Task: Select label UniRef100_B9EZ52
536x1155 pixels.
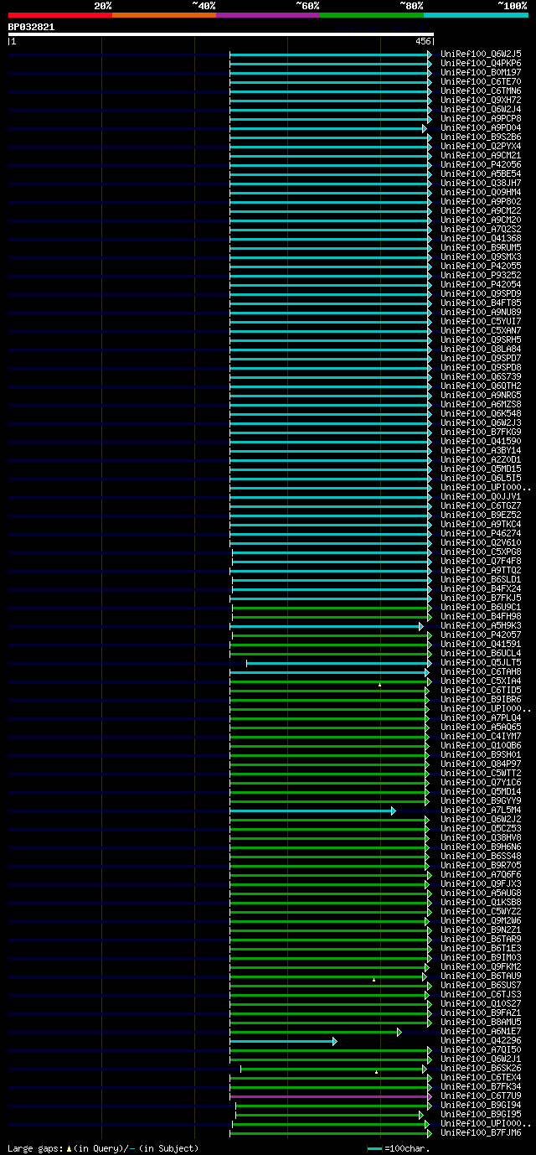Action: (481, 515)
